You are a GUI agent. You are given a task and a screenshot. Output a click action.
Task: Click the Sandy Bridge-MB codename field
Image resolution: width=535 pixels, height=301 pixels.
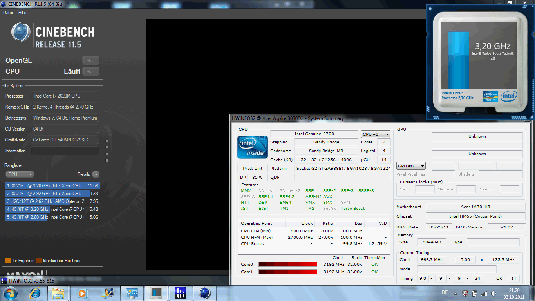click(x=326, y=151)
